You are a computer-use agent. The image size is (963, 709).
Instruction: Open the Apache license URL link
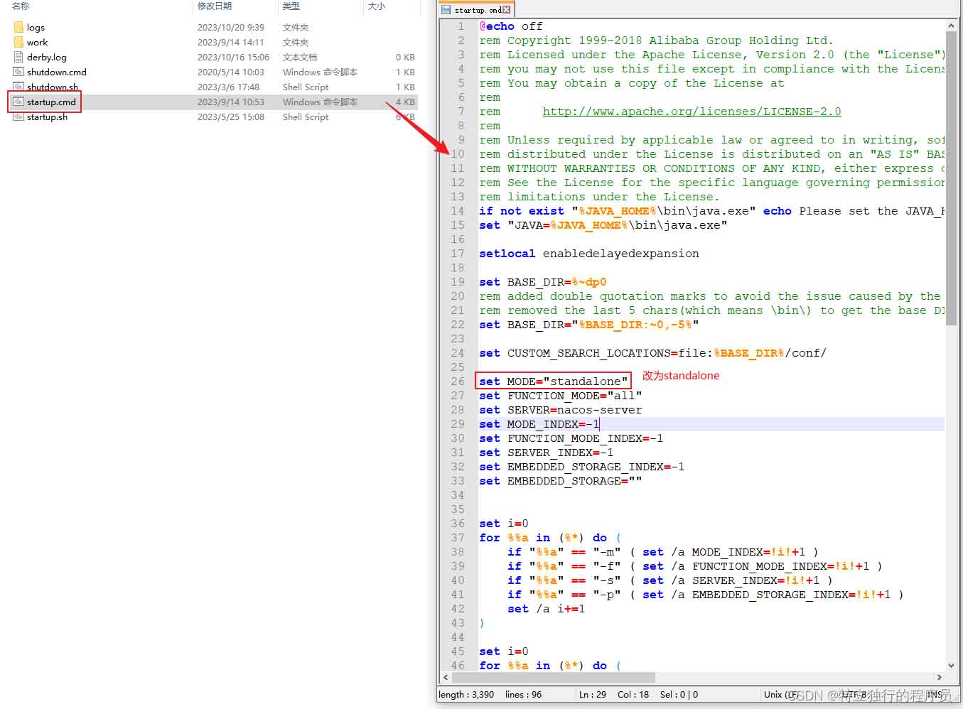[x=692, y=112]
